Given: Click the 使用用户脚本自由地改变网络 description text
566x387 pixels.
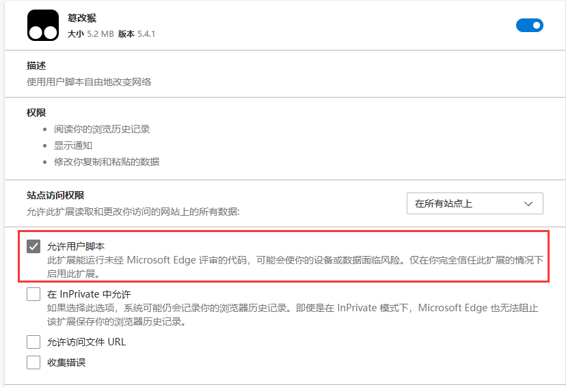Looking at the screenshot, I should [89, 82].
